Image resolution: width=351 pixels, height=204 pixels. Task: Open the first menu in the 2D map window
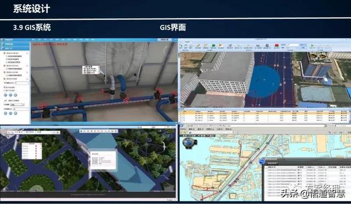coord(183,129)
